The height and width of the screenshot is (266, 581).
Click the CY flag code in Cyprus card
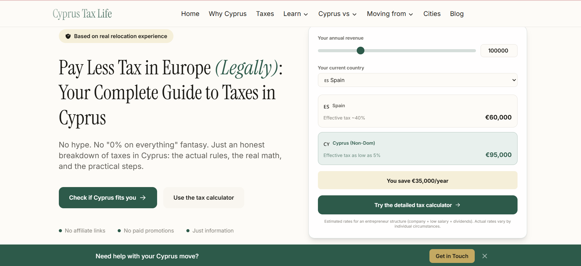(327, 144)
